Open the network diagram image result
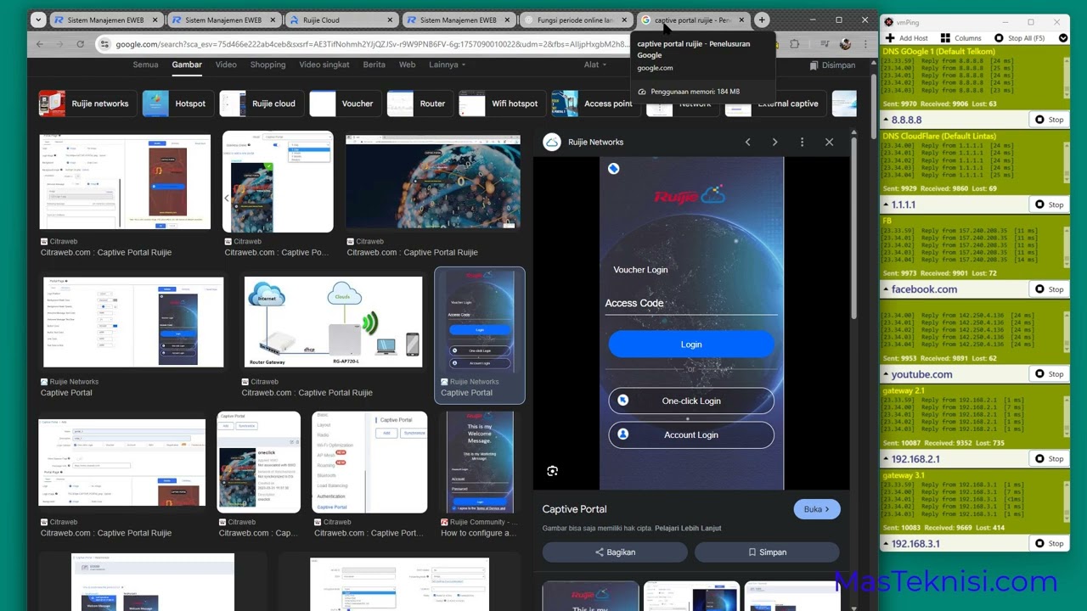Screen dimensions: 1087x611 coord(332,322)
